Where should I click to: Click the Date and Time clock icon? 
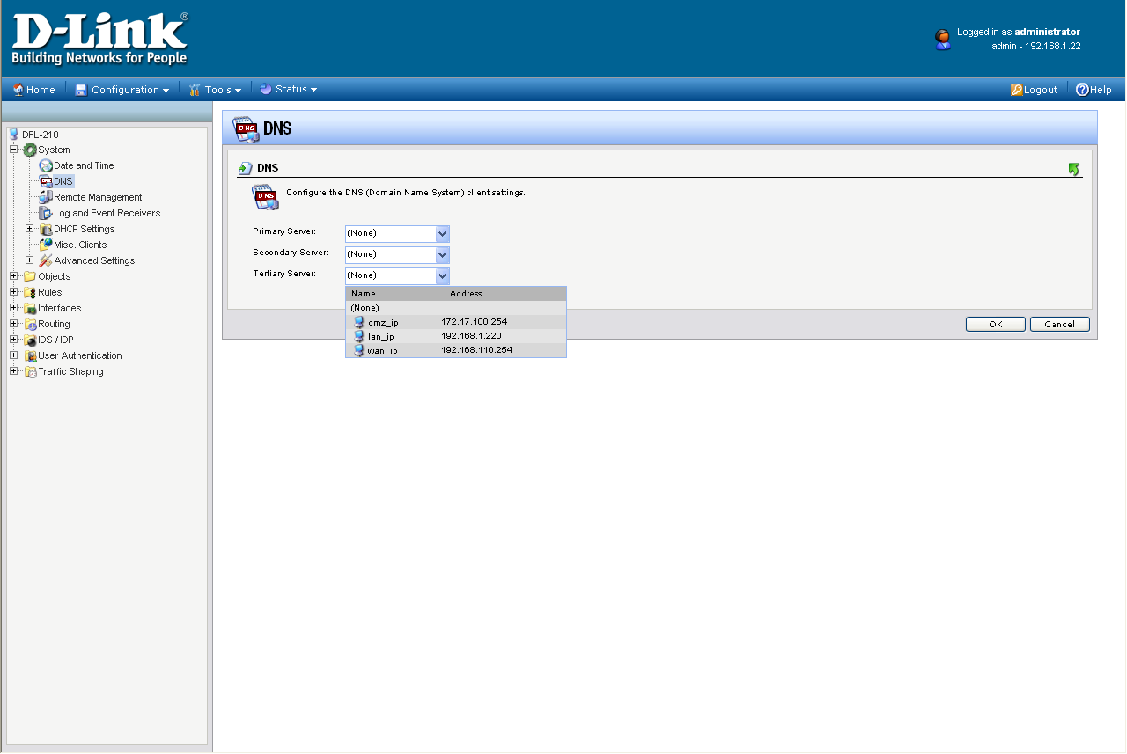(46, 165)
